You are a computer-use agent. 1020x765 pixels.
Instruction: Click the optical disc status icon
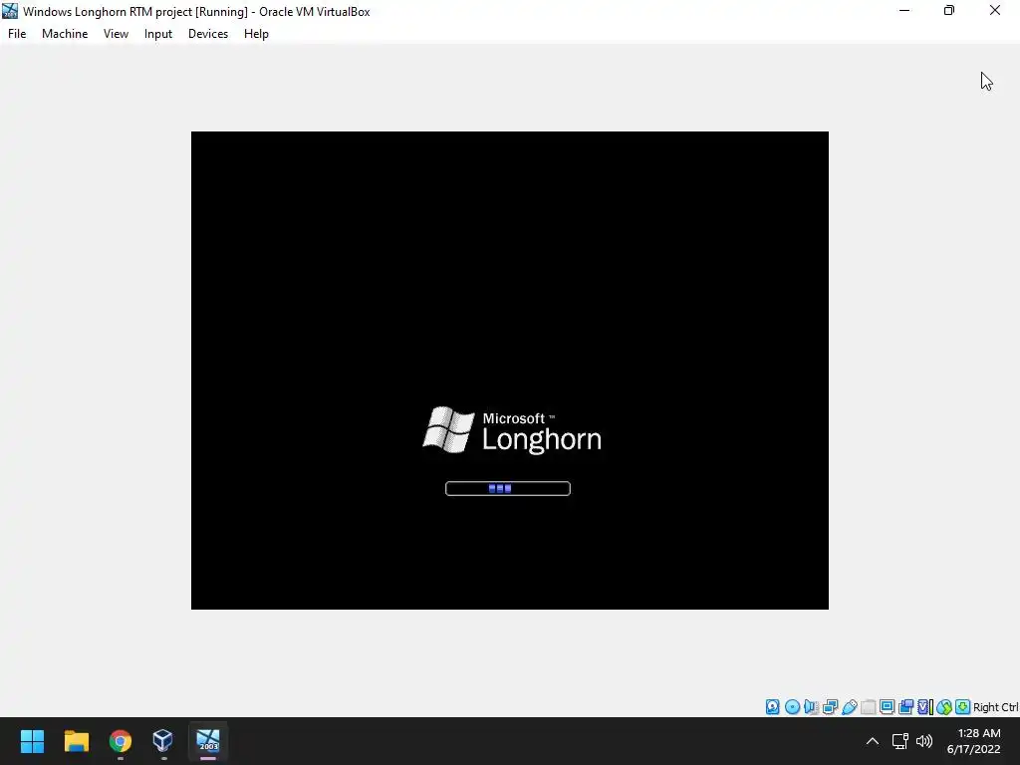pyautogui.click(x=792, y=707)
